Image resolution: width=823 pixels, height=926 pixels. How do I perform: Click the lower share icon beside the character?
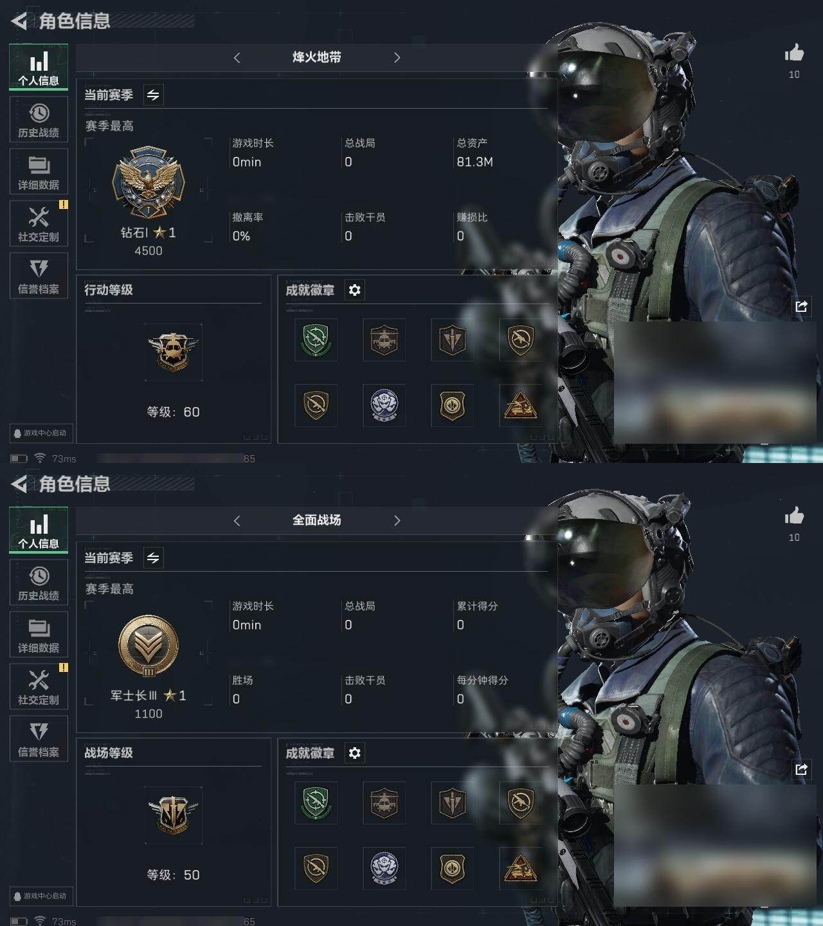pos(801,769)
